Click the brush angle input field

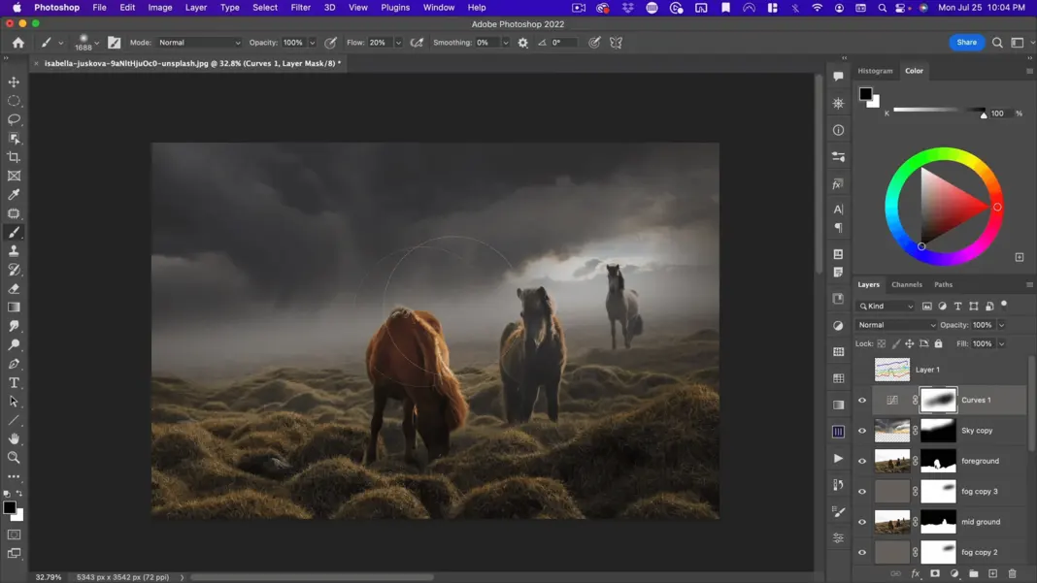pos(563,43)
